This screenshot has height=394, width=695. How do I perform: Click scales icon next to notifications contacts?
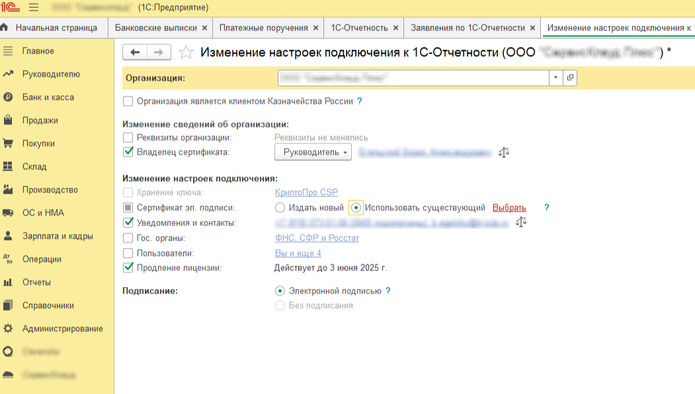click(x=521, y=222)
